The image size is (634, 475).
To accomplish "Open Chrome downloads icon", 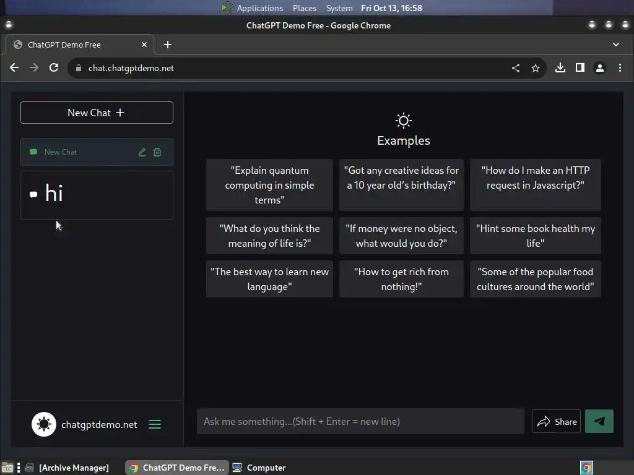I will coord(560,68).
